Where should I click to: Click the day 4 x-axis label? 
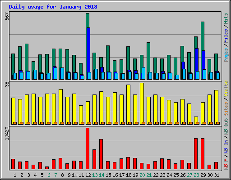[35, 175]
